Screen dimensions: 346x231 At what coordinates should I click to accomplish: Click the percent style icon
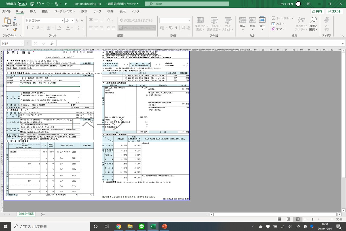click(171, 28)
